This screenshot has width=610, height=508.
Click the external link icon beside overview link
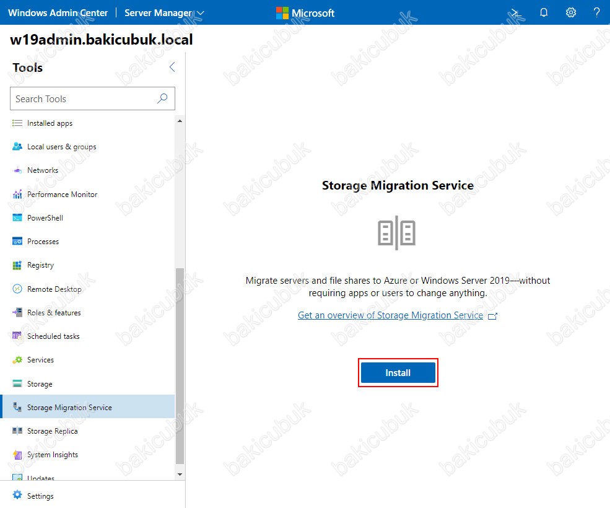coord(492,316)
